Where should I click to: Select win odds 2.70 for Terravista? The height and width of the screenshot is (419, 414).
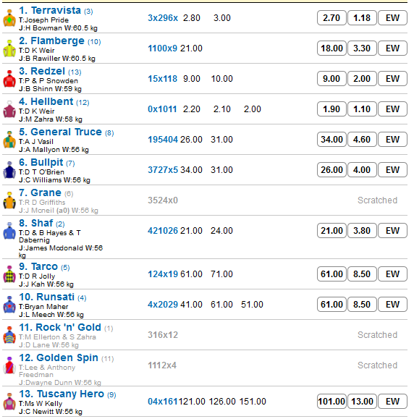pyautogui.click(x=331, y=18)
